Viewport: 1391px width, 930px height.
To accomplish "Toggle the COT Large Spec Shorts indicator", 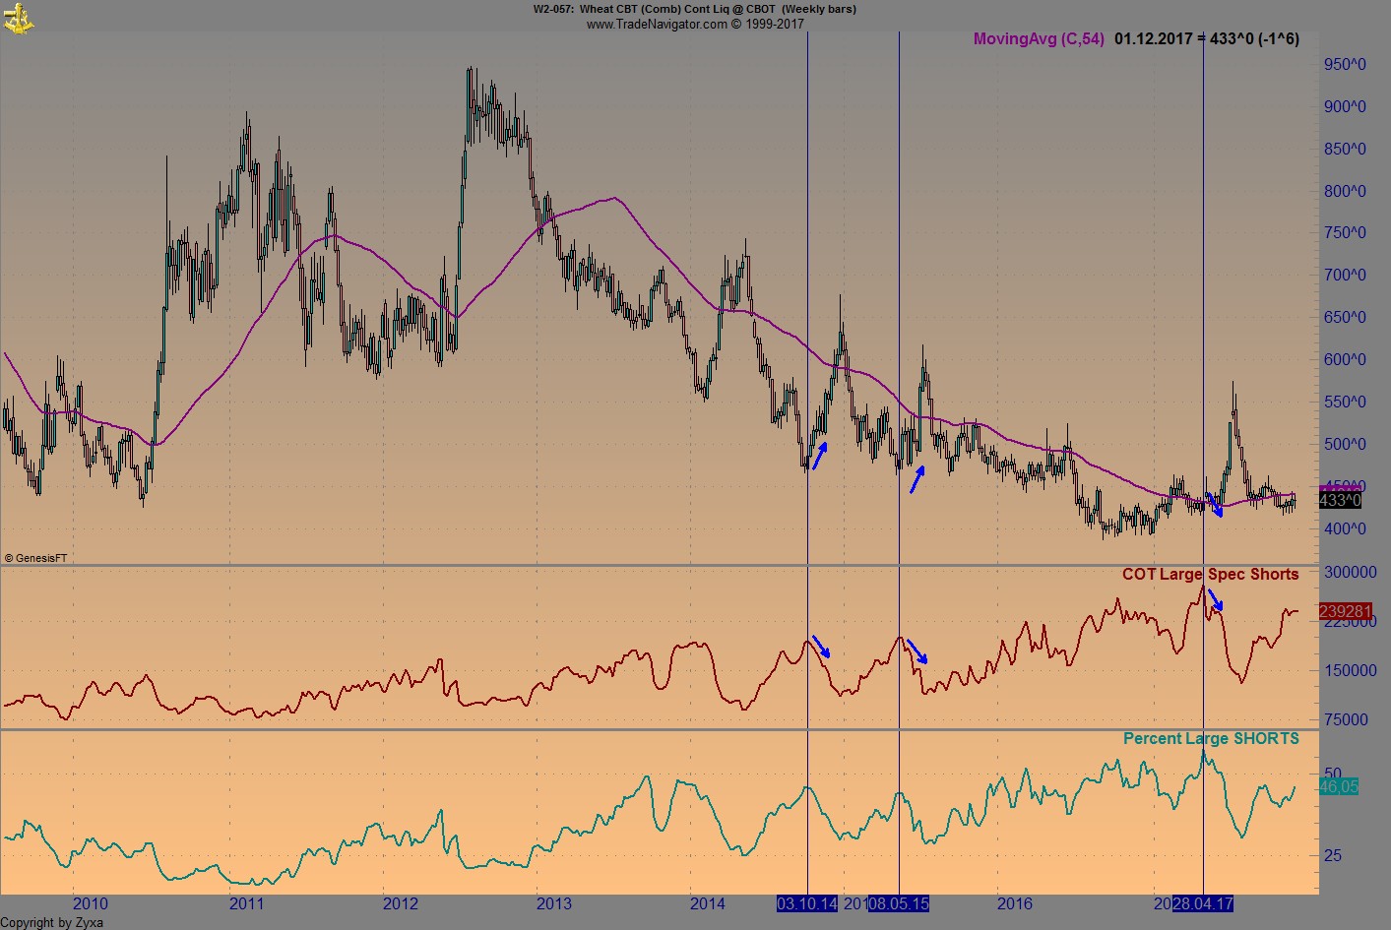I will click(1212, 574).
